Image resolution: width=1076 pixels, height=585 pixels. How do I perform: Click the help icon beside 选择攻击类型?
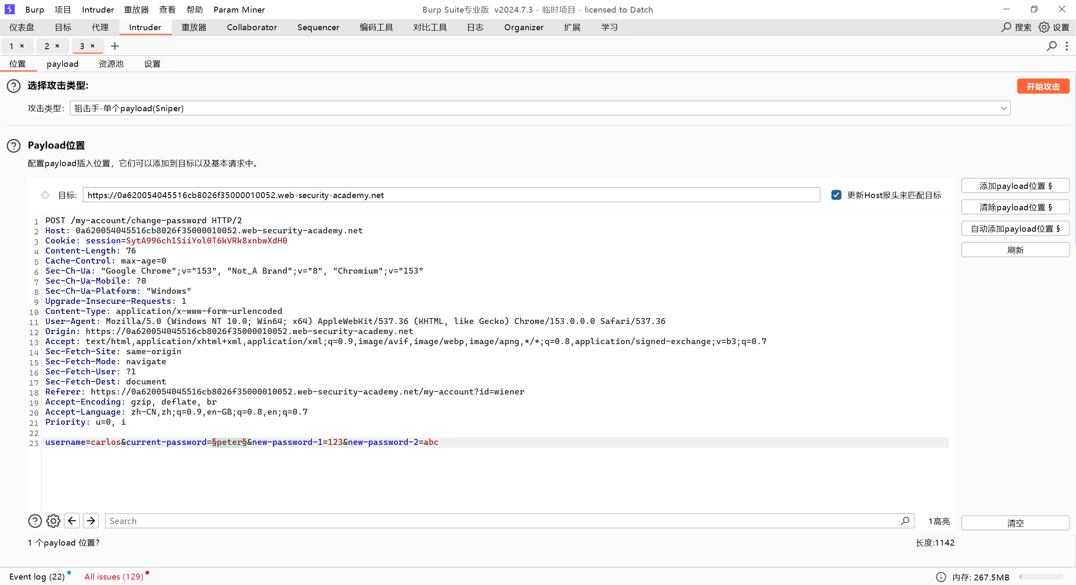click(x=13, y=86)
